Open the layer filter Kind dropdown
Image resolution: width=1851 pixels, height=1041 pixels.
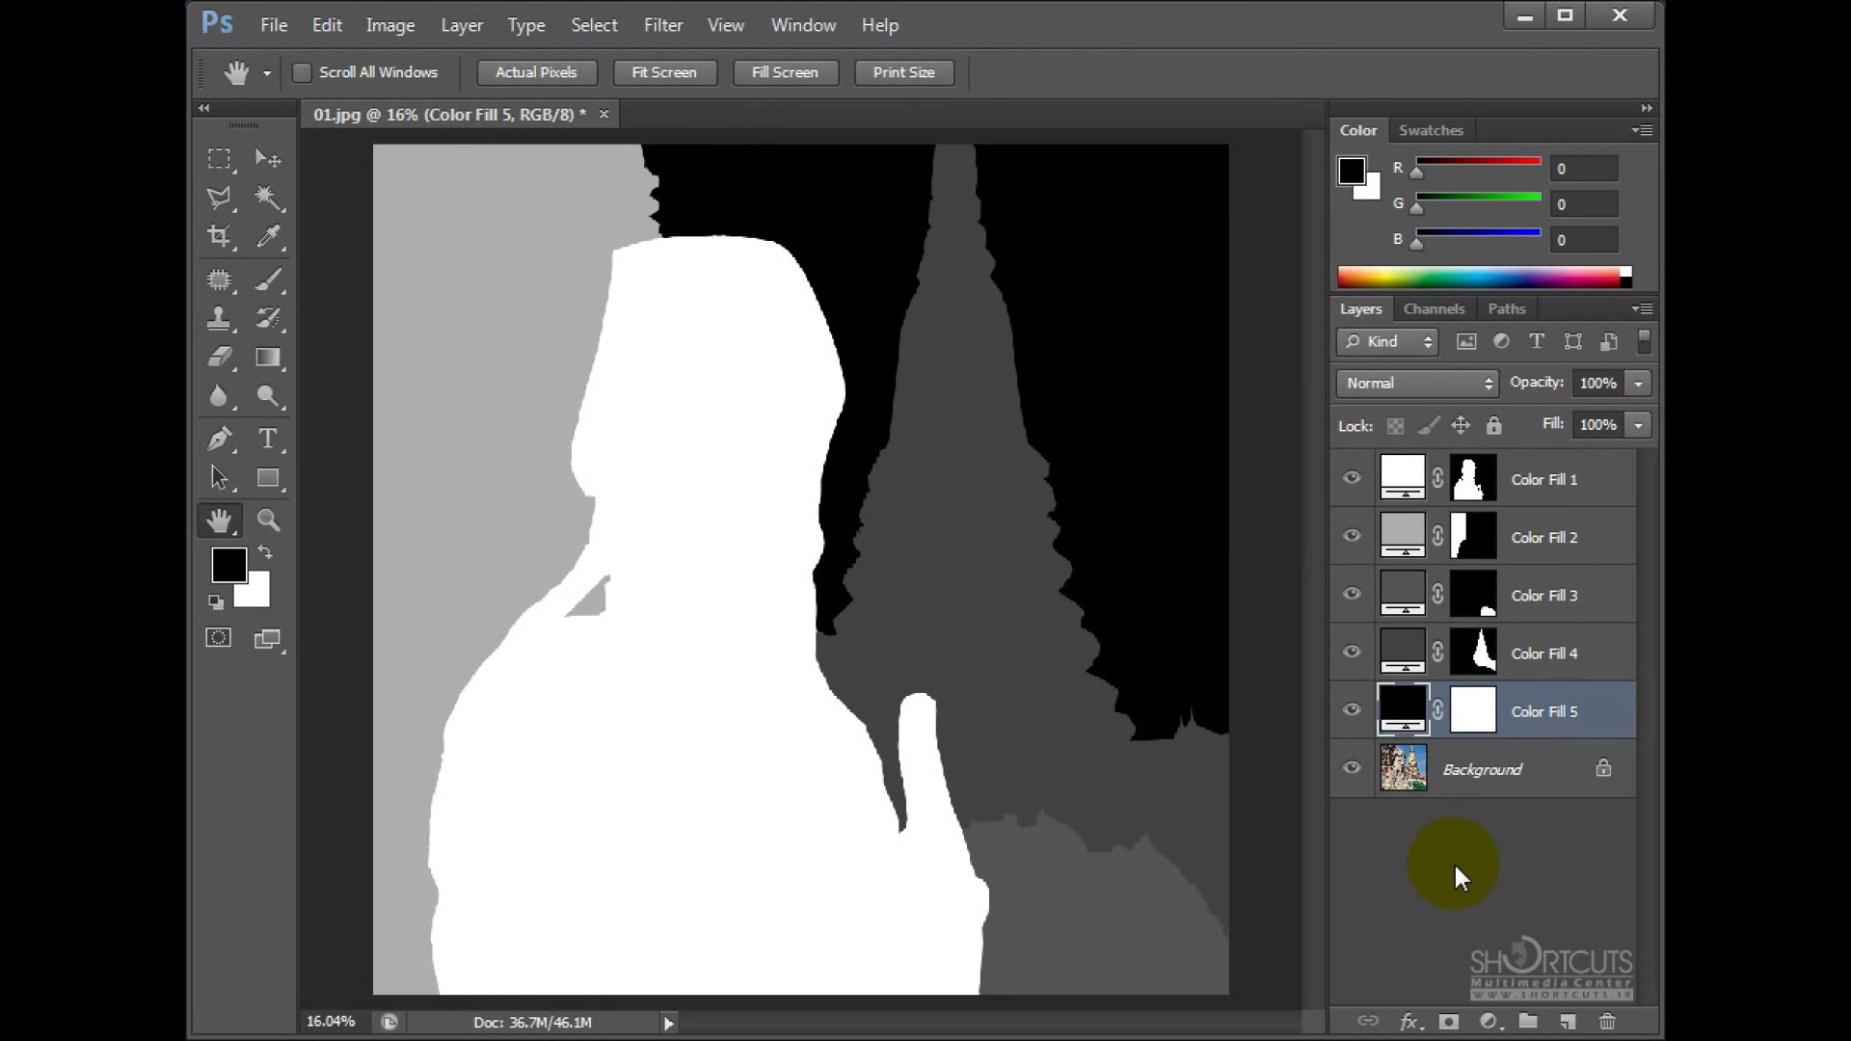1387,341
